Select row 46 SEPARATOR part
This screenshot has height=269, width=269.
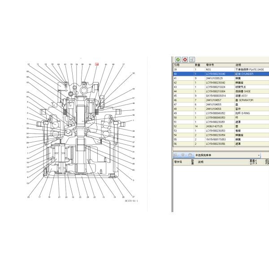[220, 100]
